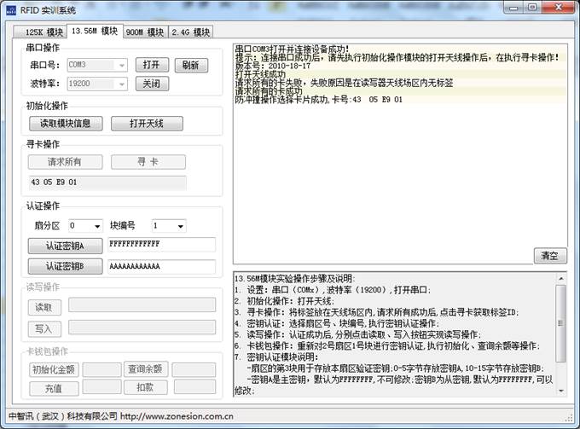Open the 块编号 block number dropdown
Screen dimensions: 580x429
(x=180, y=226)
